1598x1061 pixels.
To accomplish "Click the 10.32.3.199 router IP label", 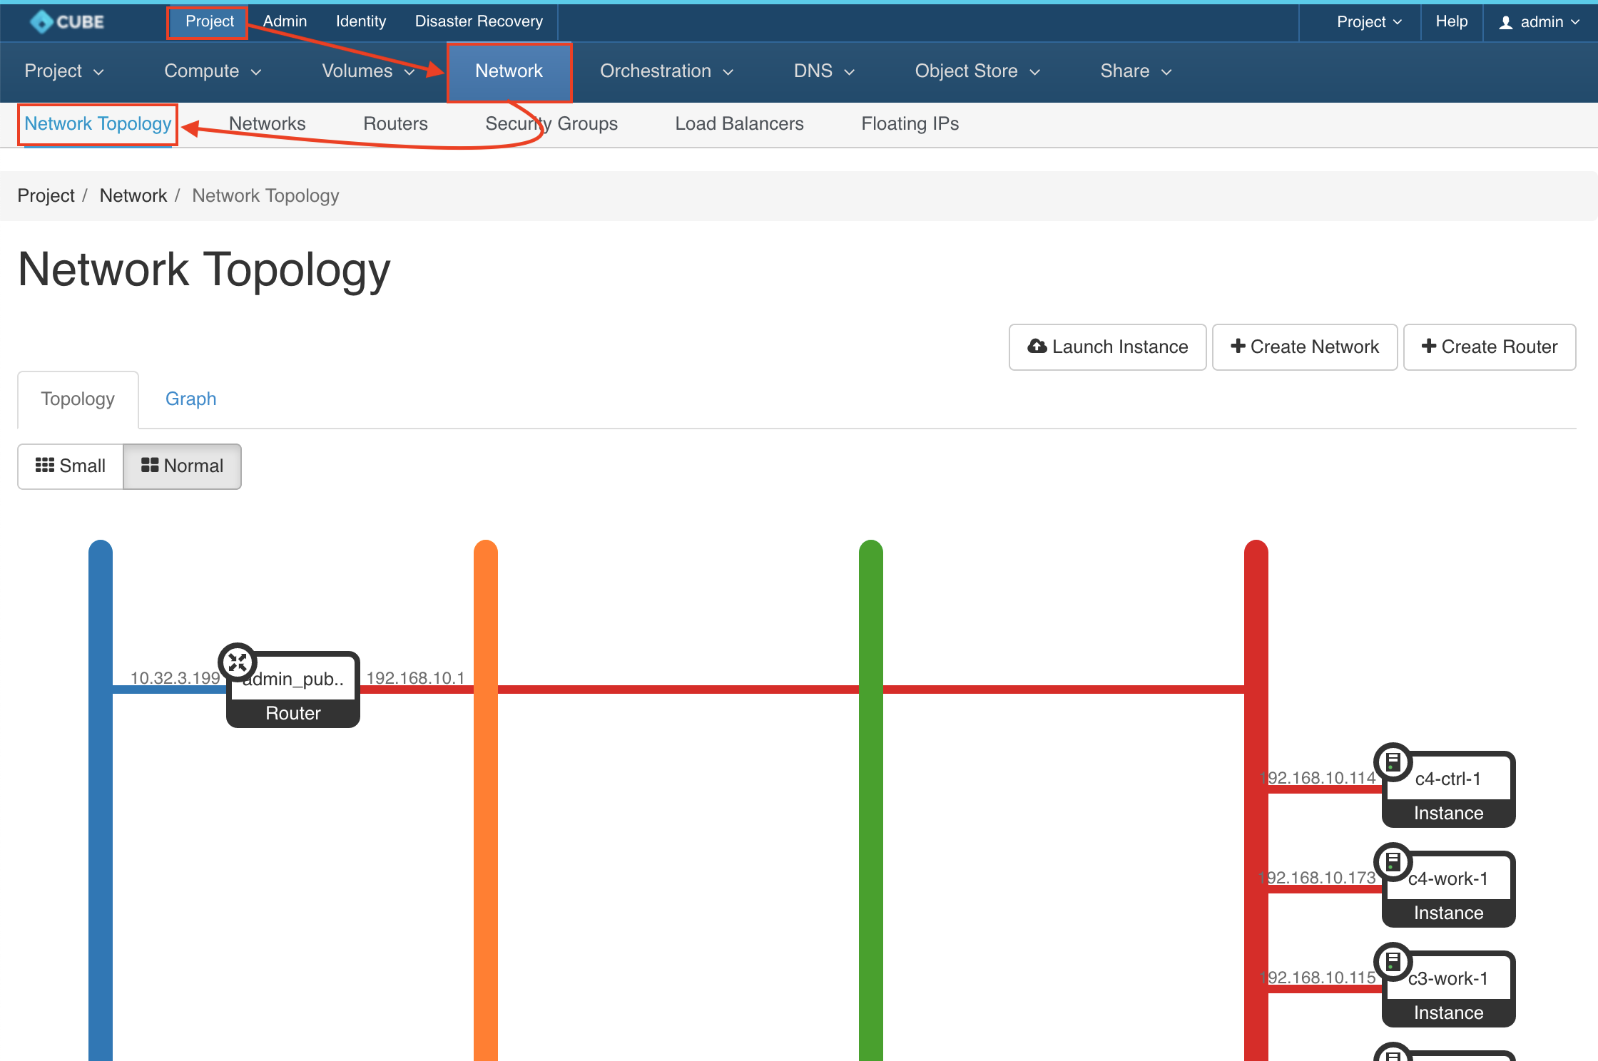I will (175, 678).
